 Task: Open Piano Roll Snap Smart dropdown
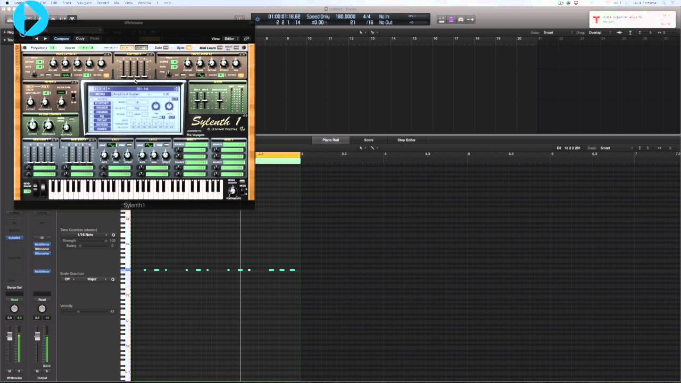pos(617,148)
